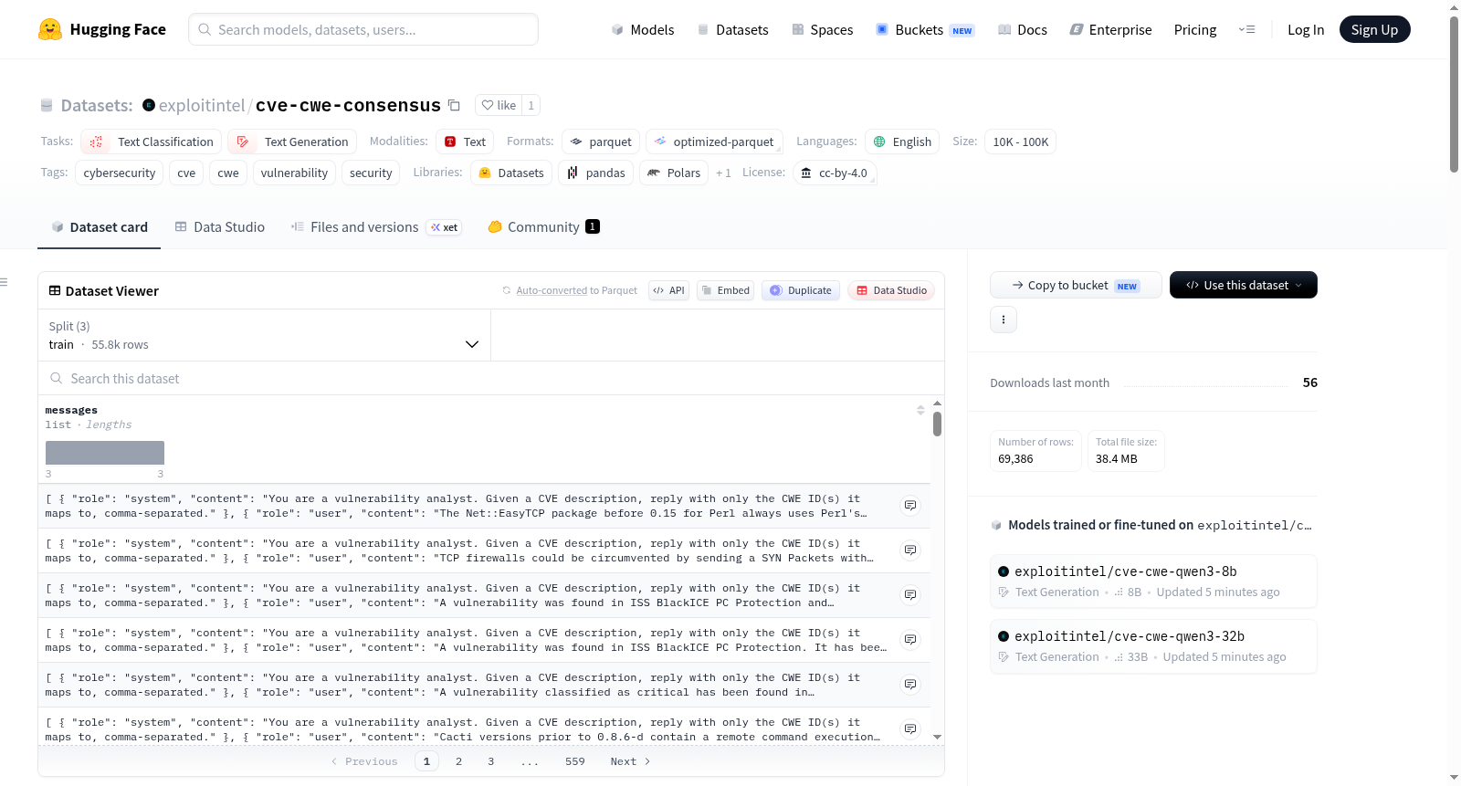Click the security tag
The width and height of the screenshot is (1461, 786).
371,173
